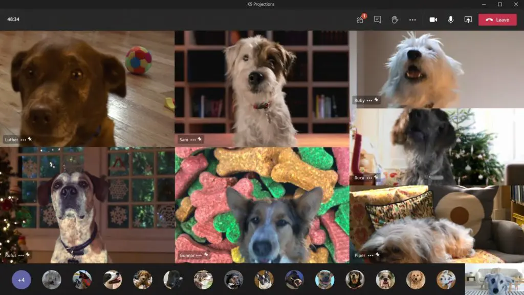Click the Piper name label
The width and height of the screenshot is (524, 295).
[360, 255]
